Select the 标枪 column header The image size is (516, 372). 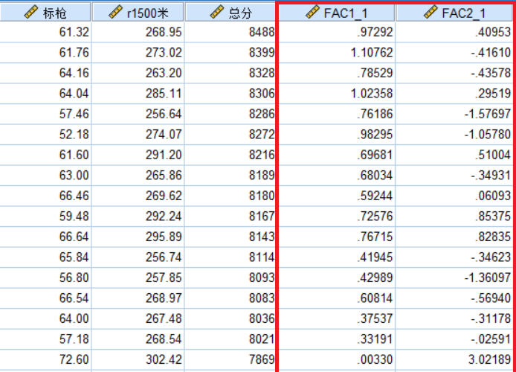[45, 13]
